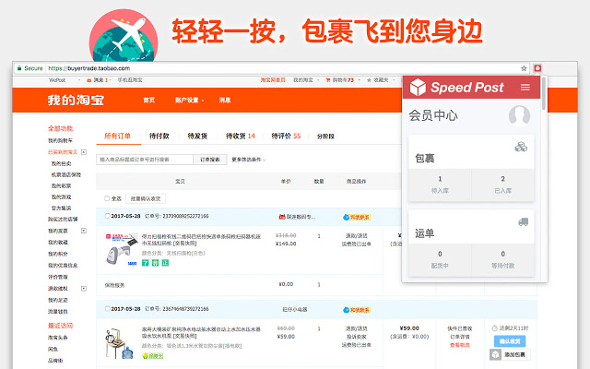Open the messages 消息 1 envelope icon
Screen dimensions: 590x369
point(88,80)
